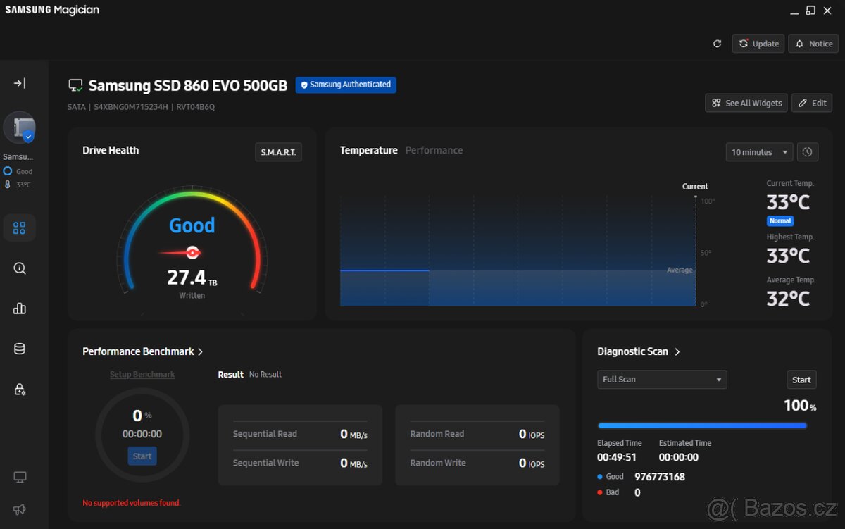The image size is (845, 529).
Task: Click the Setup Benchmark link
Action: coord(142,374)
